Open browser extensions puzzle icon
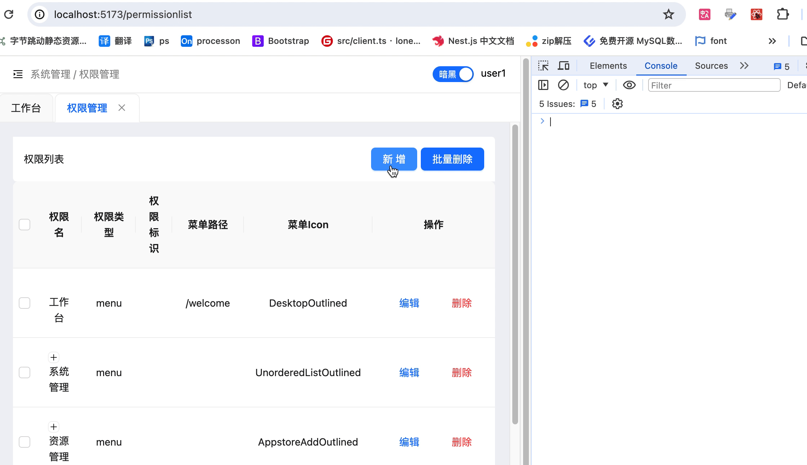807x465 pixels. pos(783,14)
